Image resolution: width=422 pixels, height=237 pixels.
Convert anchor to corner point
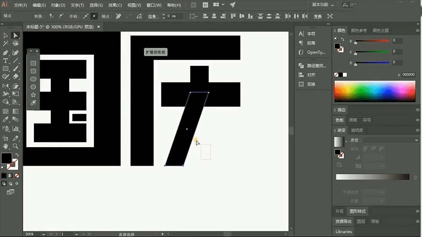pyautogui.click(x=51, y=16)
